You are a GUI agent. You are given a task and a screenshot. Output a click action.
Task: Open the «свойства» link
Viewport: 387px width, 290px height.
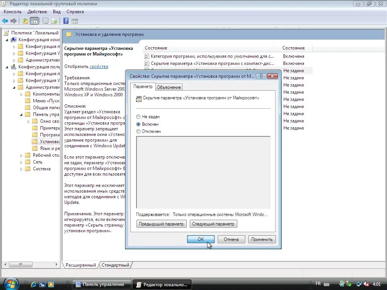click(x=99, y=66)
